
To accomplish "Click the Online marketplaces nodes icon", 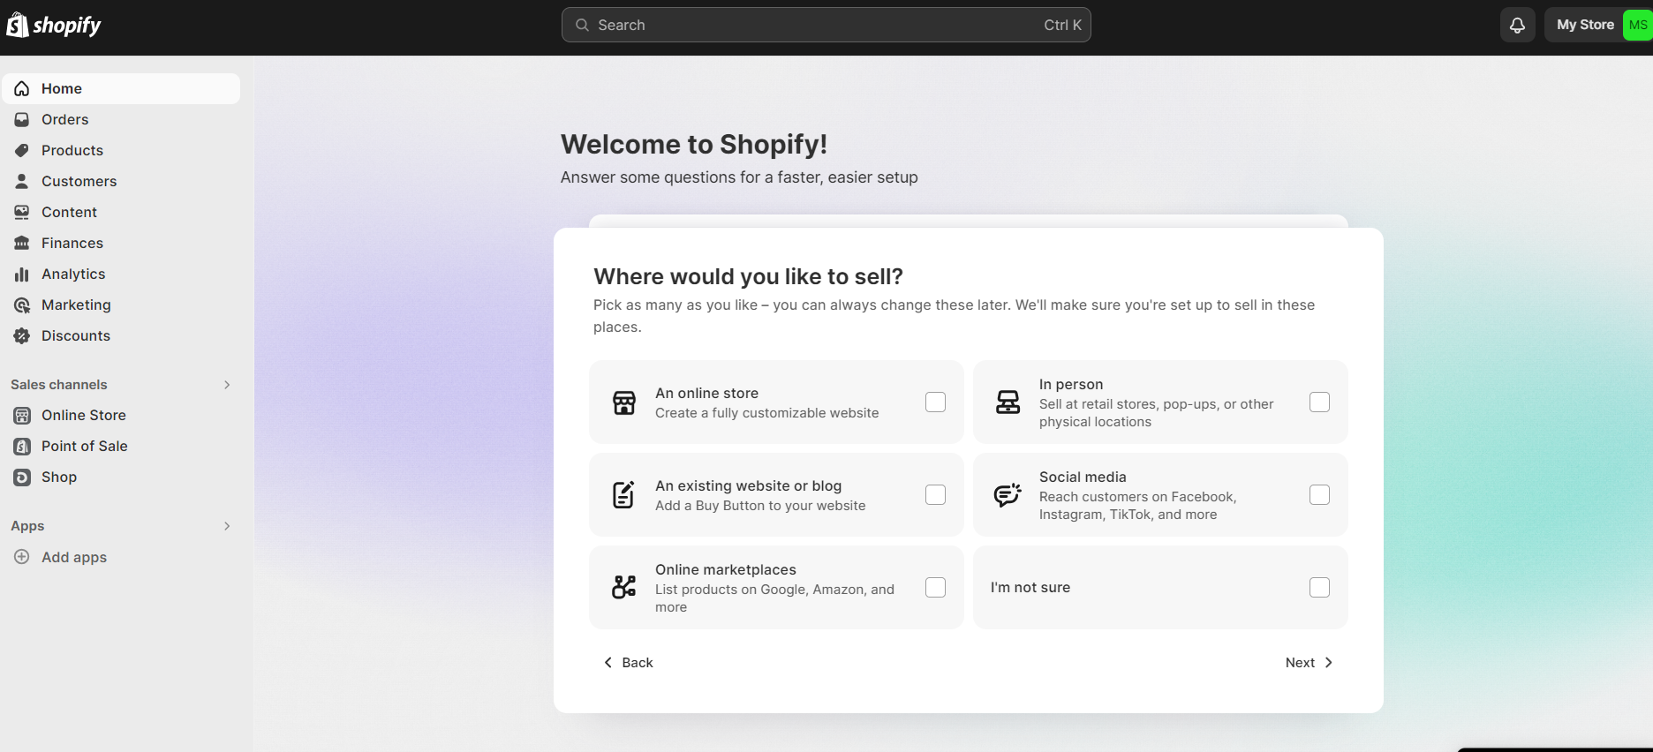I will pyautogui.click(x=624, y=587).
